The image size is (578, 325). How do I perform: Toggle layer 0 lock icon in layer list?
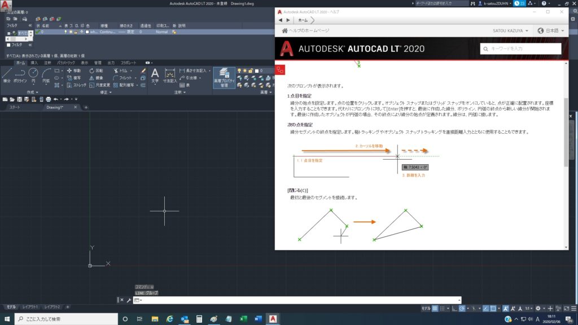[x=76, y=32]
